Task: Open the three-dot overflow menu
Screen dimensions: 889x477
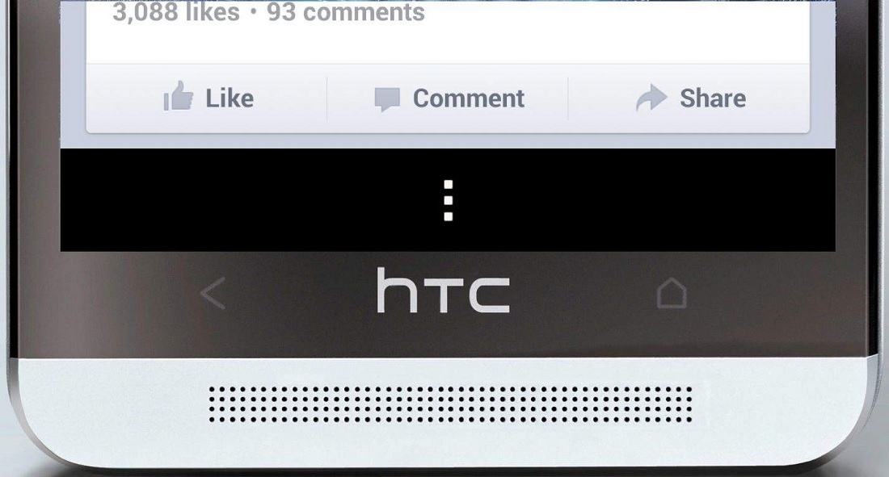Action: click(448, 200)
